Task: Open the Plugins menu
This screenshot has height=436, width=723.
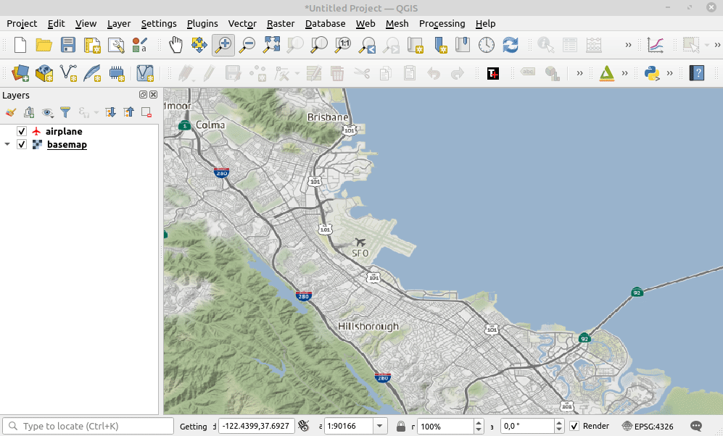Action: pos(202,23)
